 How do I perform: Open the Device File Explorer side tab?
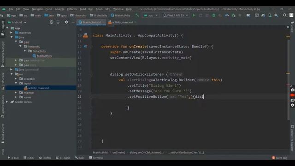pyautogui.click(x=292, y=138)
